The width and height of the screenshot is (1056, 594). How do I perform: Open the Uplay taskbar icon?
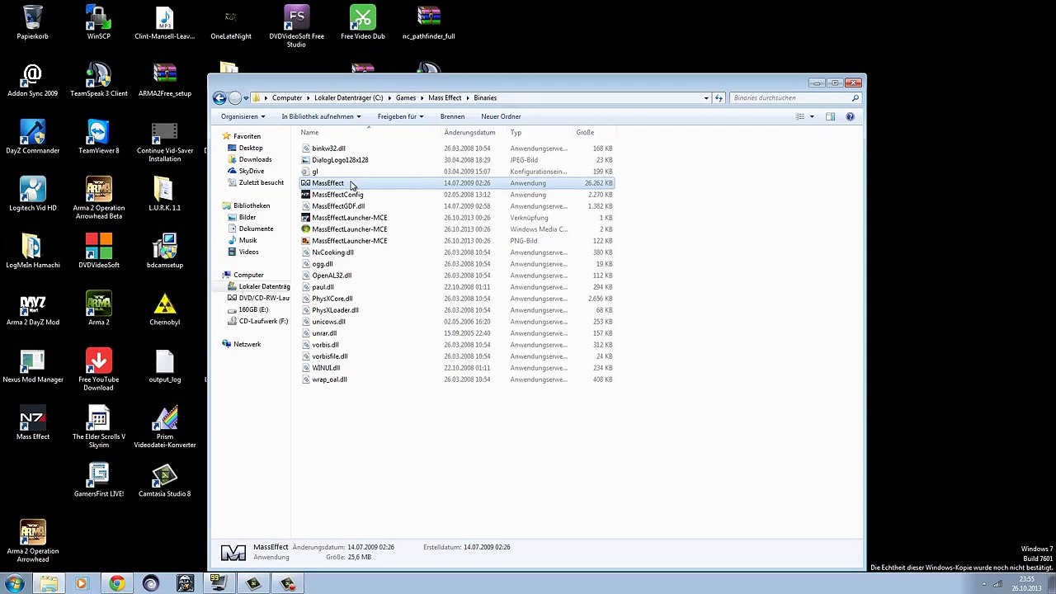pos(150,584)
